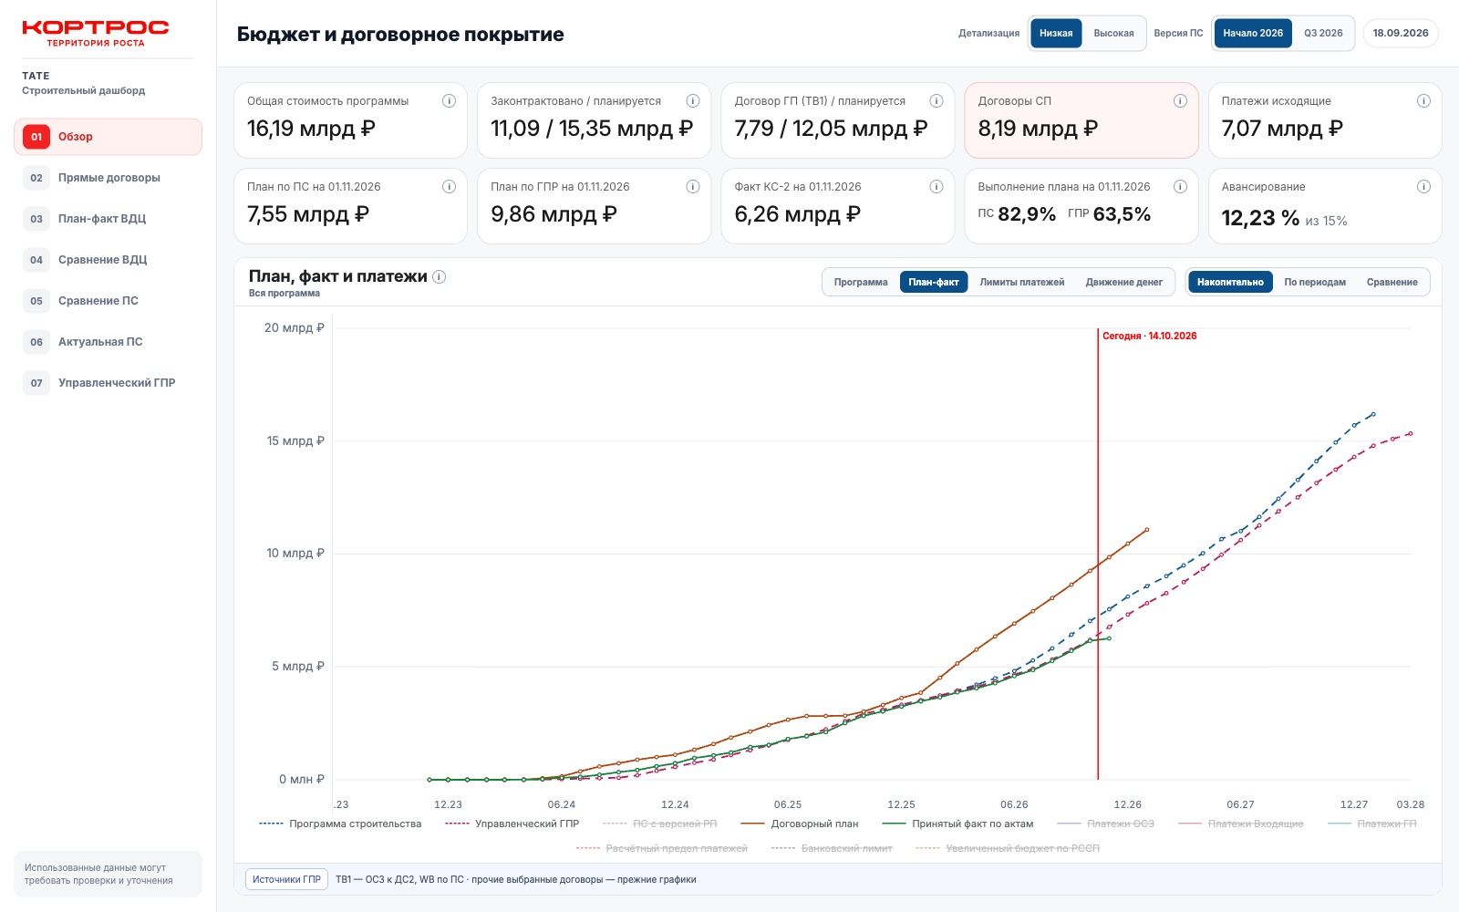
Task: Switch detail level to Высокая
Action: coord(1113,34)
